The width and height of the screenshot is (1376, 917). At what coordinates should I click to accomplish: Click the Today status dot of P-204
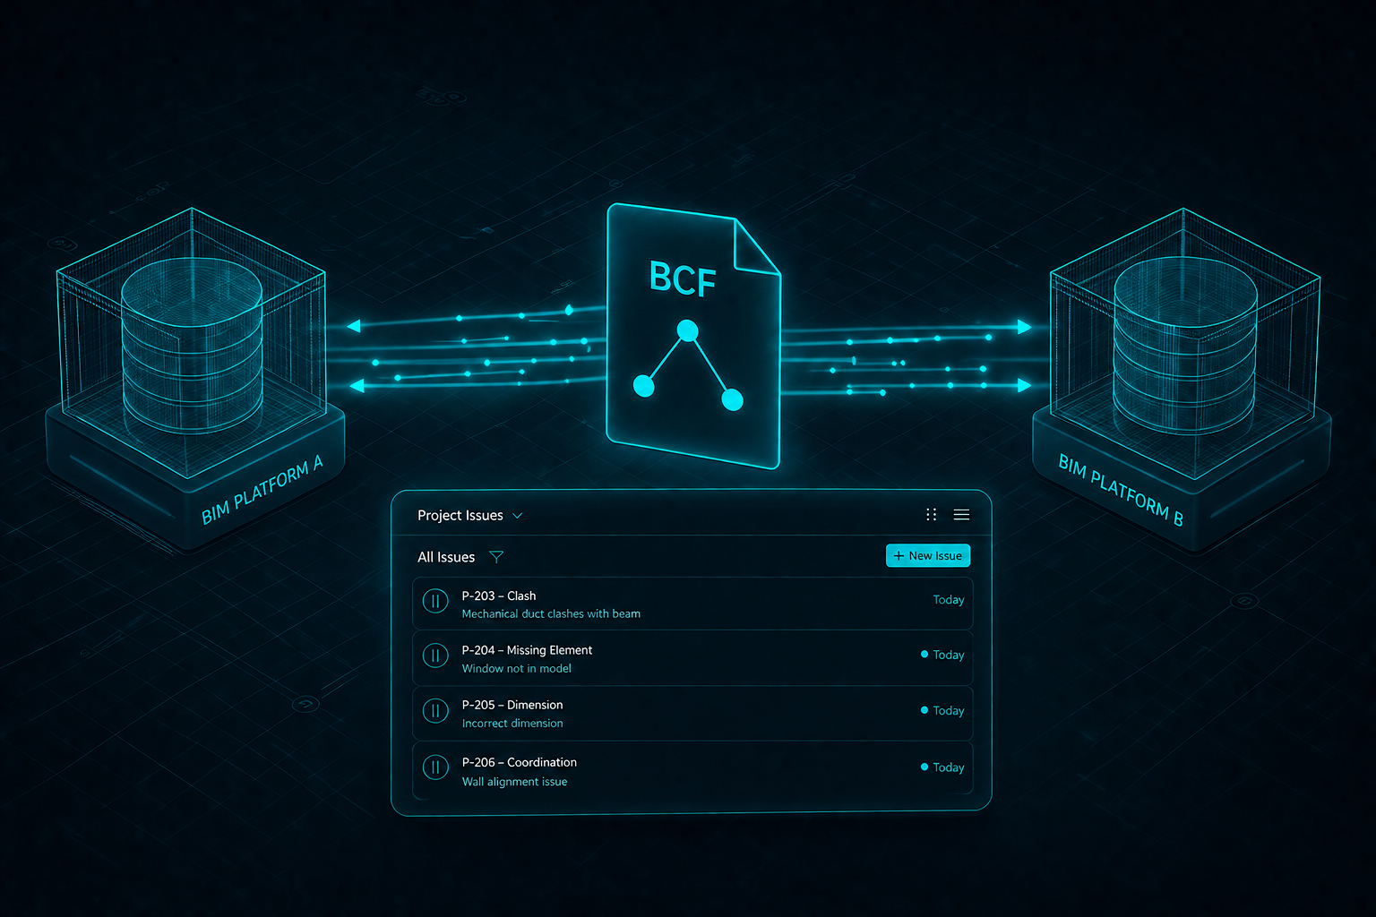[x=924, y=655]
